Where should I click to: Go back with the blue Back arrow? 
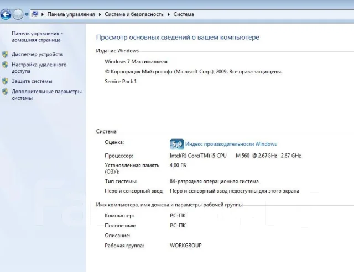(x=6, y=14)
